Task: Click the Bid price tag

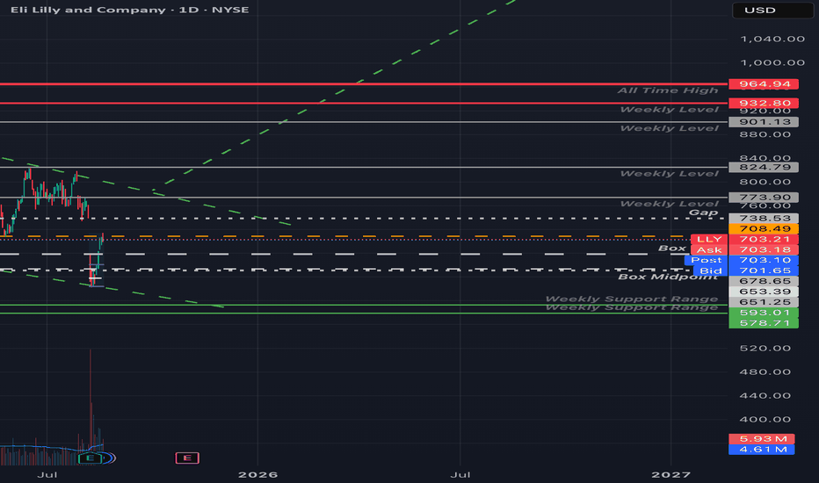Action: [710, 270]
